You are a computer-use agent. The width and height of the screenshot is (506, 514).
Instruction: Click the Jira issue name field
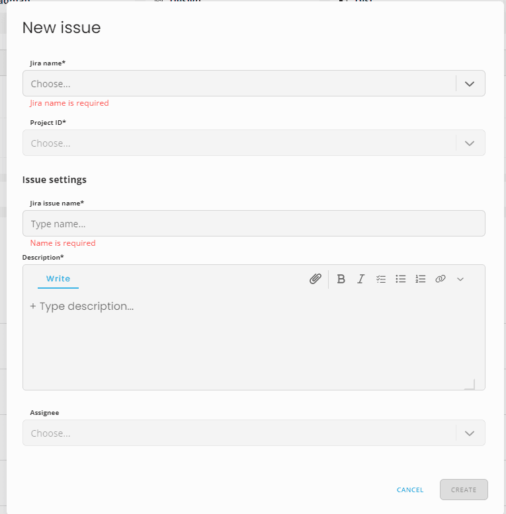[x=253, y=223]
